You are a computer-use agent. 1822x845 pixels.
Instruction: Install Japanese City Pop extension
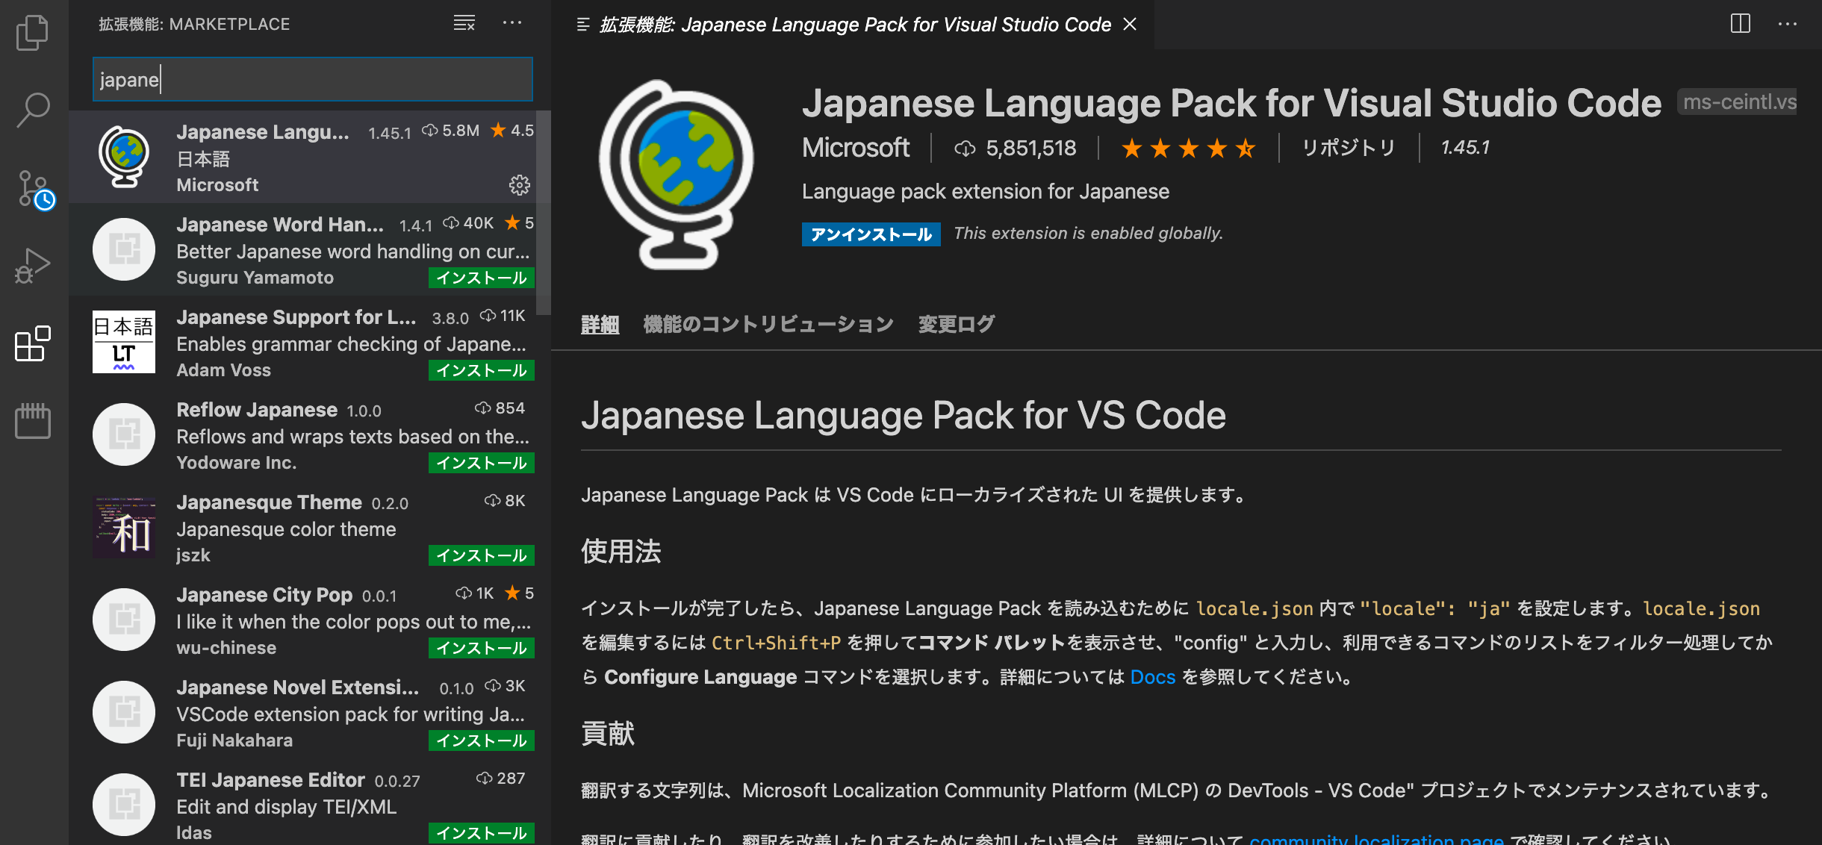pos(482,648)
